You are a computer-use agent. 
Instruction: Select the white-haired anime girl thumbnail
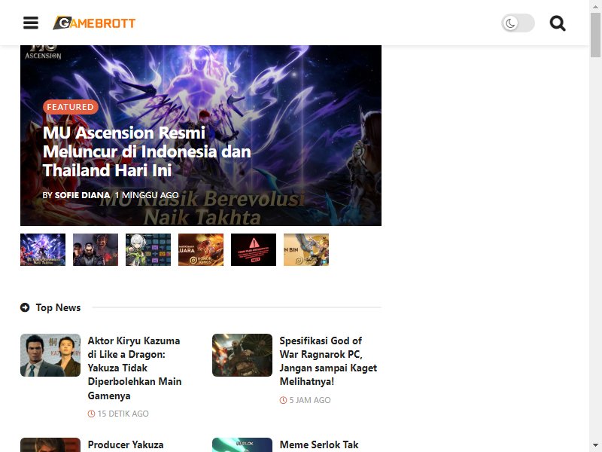coord(148,249)
